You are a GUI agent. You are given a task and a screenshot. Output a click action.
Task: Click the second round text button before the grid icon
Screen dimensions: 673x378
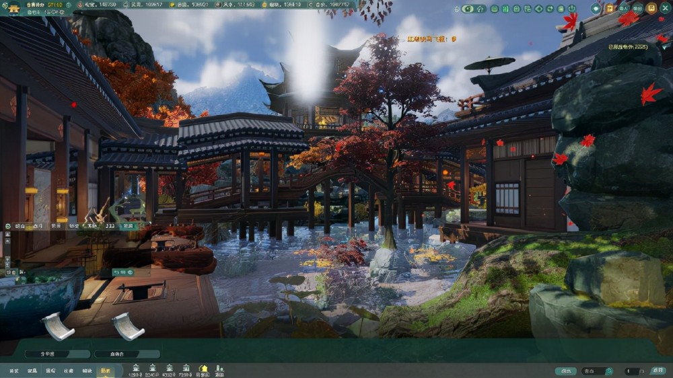tap(637, 9)
